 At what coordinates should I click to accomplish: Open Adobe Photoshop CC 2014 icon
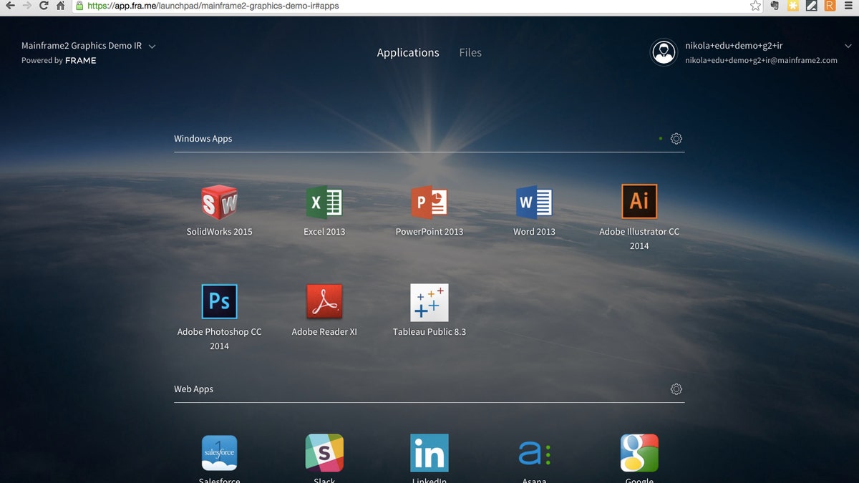(219, 301)
